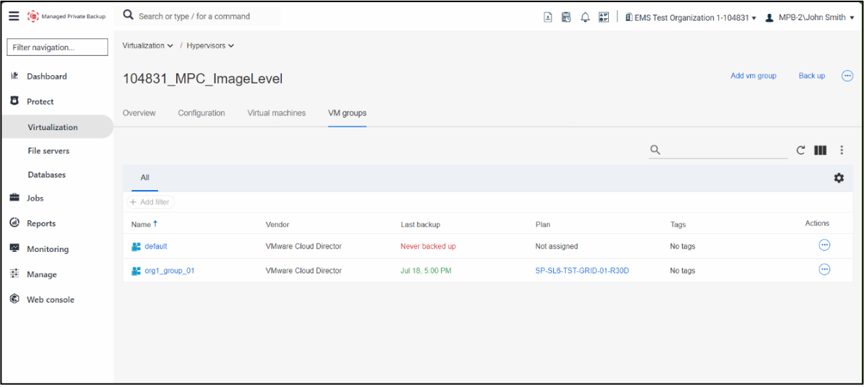865x387 pixels.
Task: Open Reports in the sidebar
Action: (41, 223)
